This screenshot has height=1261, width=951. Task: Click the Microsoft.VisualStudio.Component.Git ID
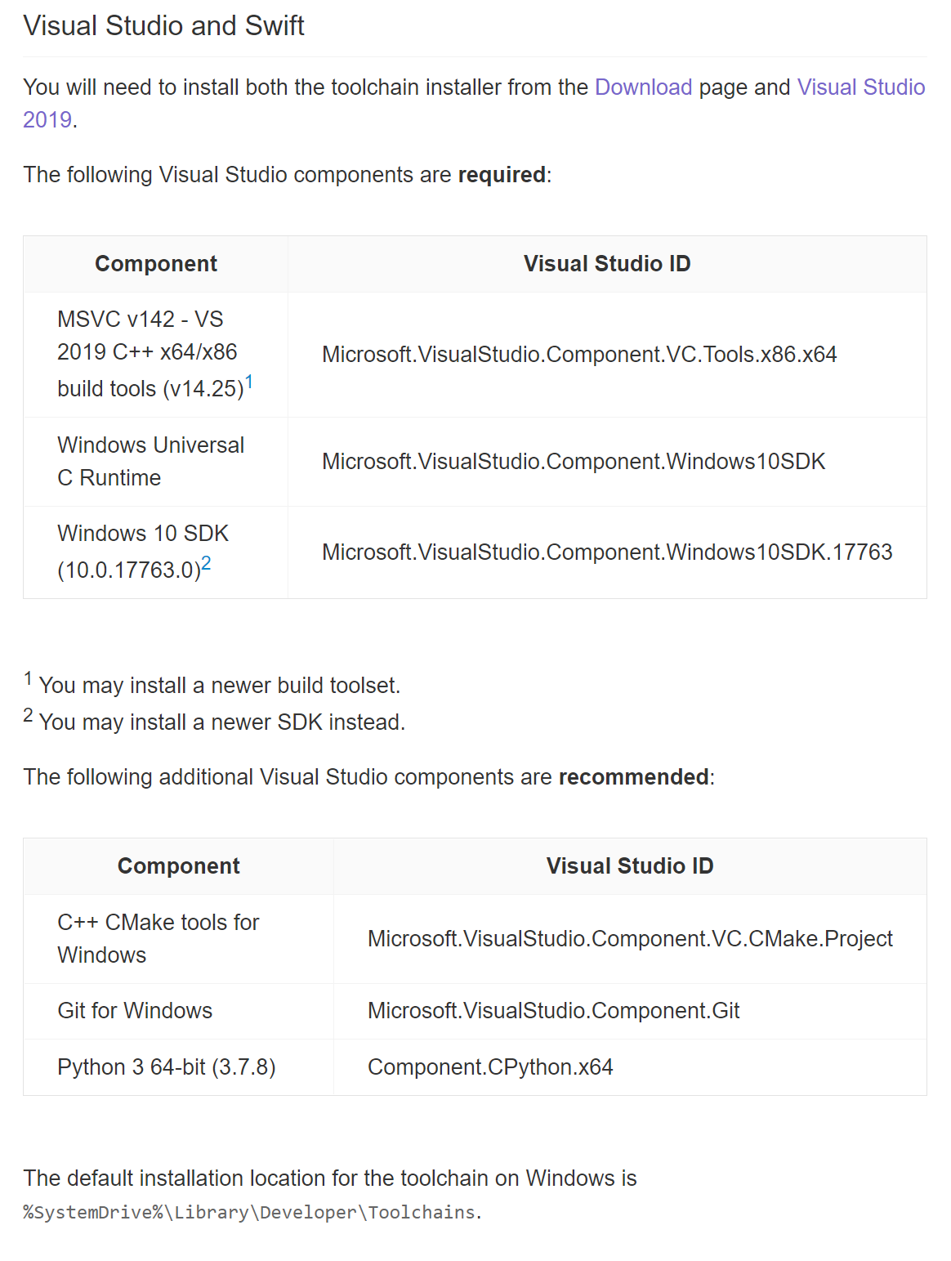coord(553,1011)
